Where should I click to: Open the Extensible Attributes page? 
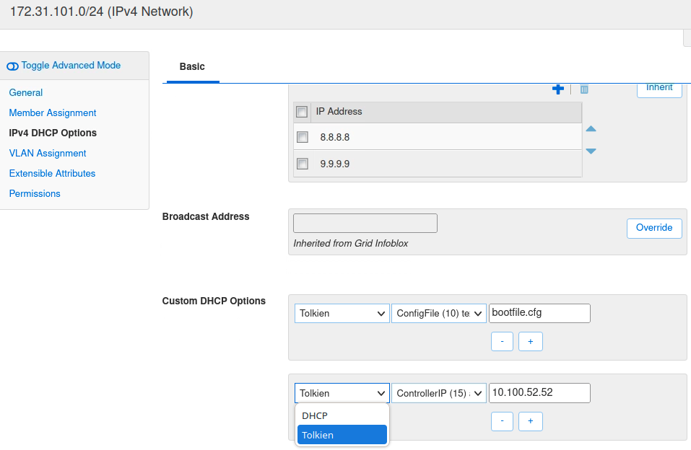(x=51, y=173)
